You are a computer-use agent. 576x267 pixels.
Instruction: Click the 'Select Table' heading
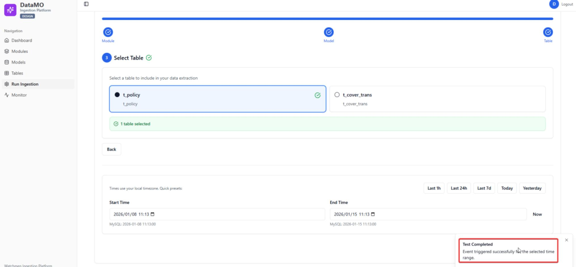pyautogui.click(x=128, y=58)
